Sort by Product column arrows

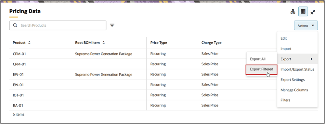click(29, 43)
